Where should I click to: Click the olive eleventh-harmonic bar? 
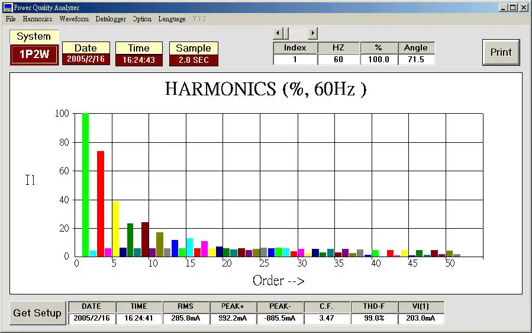(x=160, y=244)
